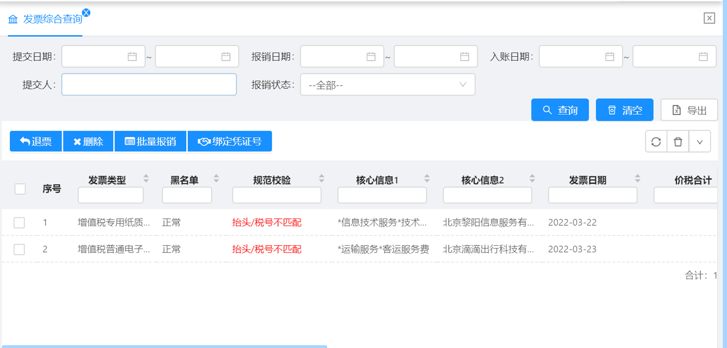Screen dimensions: 727x348
Task: Expand the chevron menu in table toolbar
Action: pyautogui.click(x=700, y=142)
